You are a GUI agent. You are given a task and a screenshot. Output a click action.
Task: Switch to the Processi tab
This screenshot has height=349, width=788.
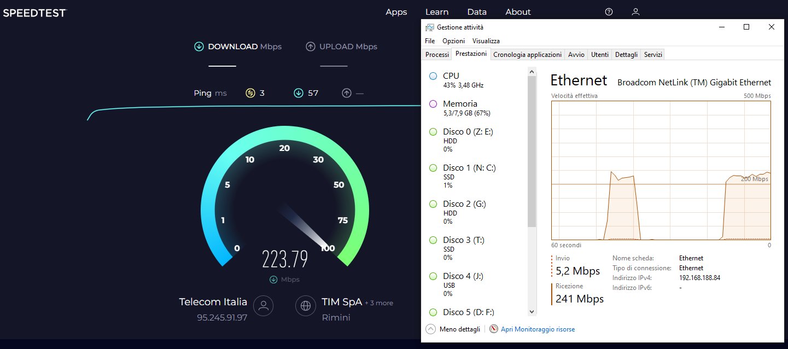click(x=436, y=54)
